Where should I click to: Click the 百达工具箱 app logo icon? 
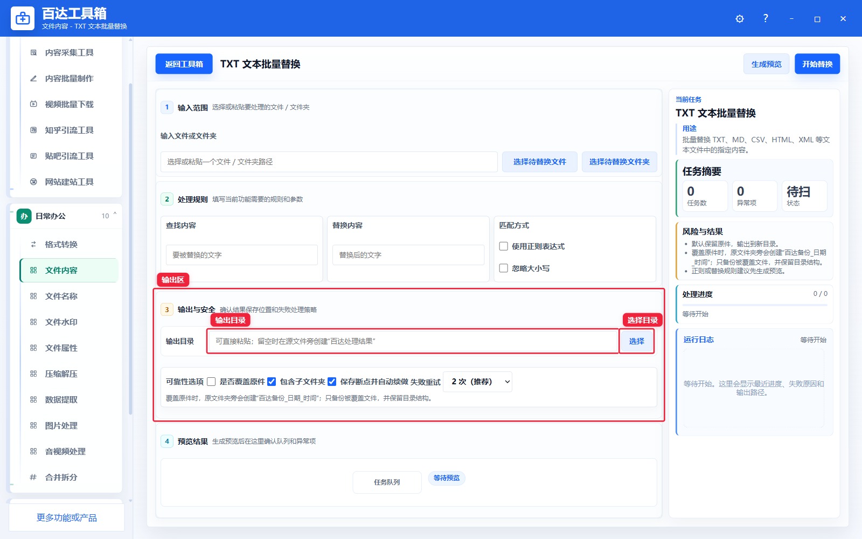pyautogui.click(x=23, y=18)
